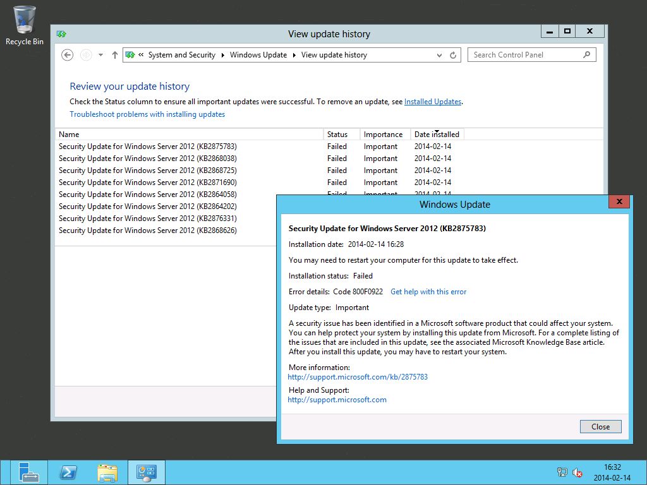
Task: Click the search magnifier icon
Action: coord(586,54)
